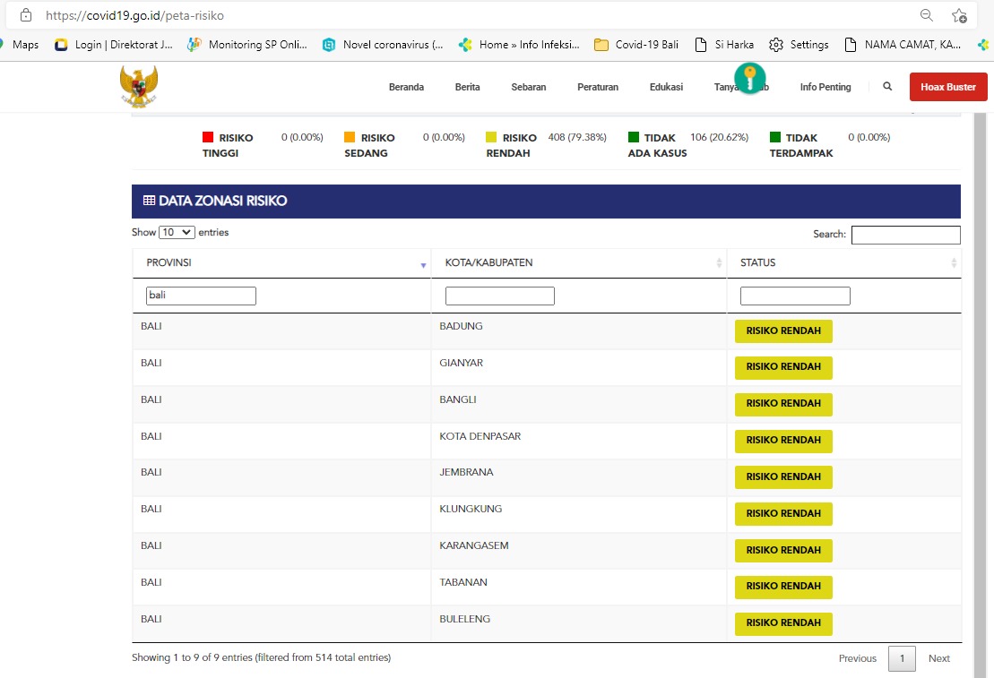
Task: Open the Sebaran menu item
Action: pyautogui.click(x=528, y=87)
